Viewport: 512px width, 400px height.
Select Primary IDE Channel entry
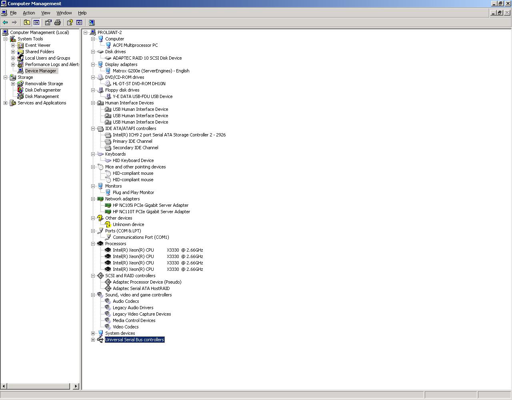click(x=132, y=141)
